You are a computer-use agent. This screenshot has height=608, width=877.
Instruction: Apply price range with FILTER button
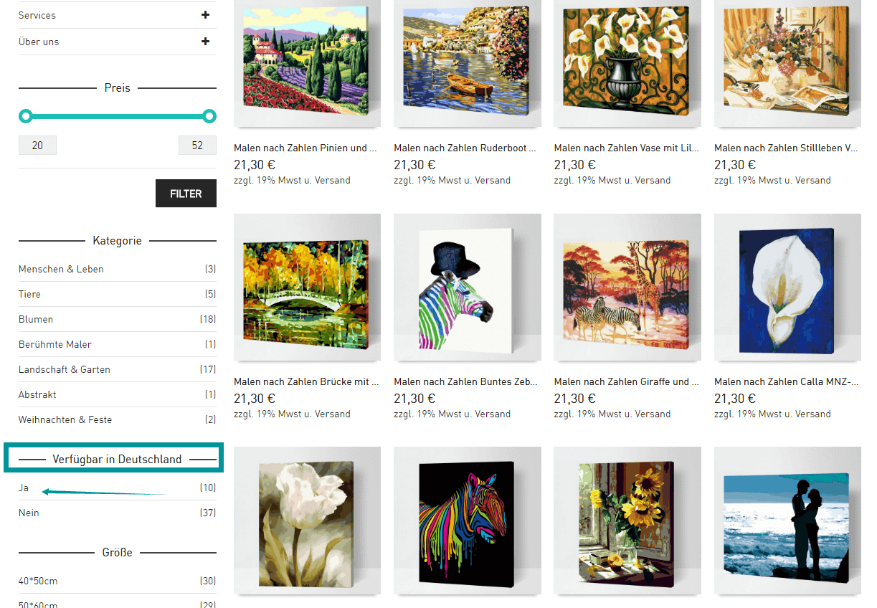186,194
